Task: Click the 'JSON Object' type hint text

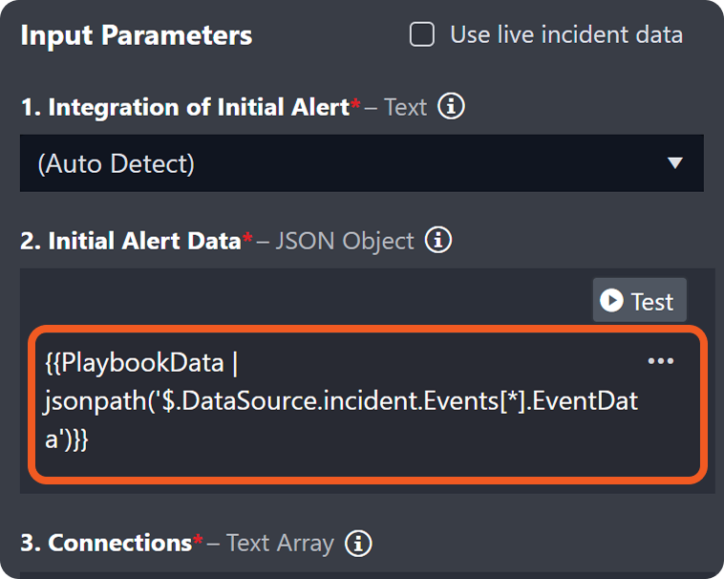Action: click(x=345, y=241)
